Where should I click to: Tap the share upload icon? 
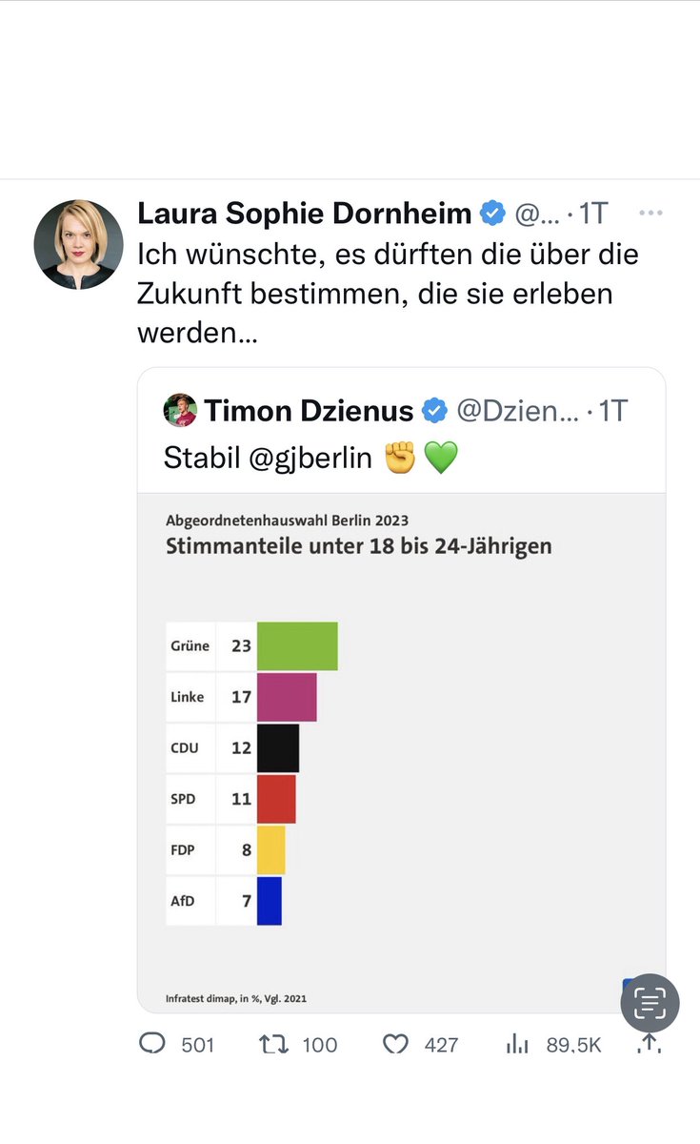coord(650,1045)
